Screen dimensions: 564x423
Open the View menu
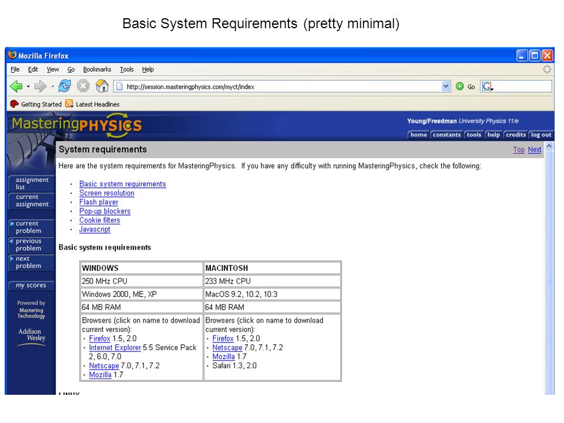[x=52, y=69]
